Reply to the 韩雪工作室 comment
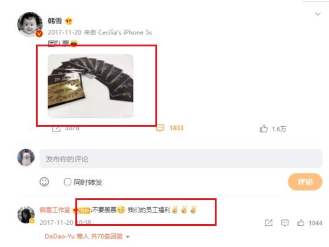Screen dimensions: 329x247 pos(285,223)
